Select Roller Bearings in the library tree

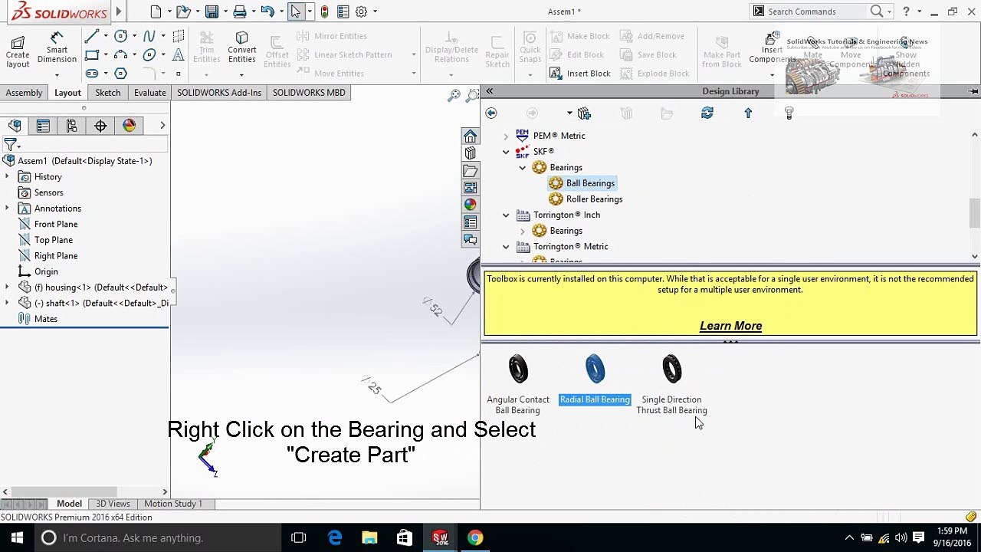(x=594, y=199)
